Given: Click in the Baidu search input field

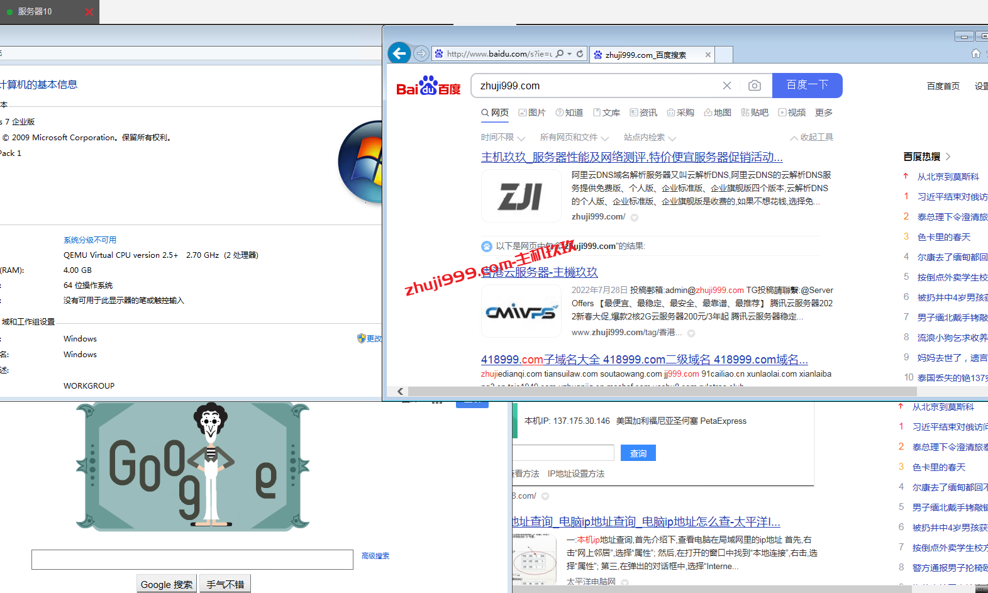Looking at the screenshot, I should 597,86.
